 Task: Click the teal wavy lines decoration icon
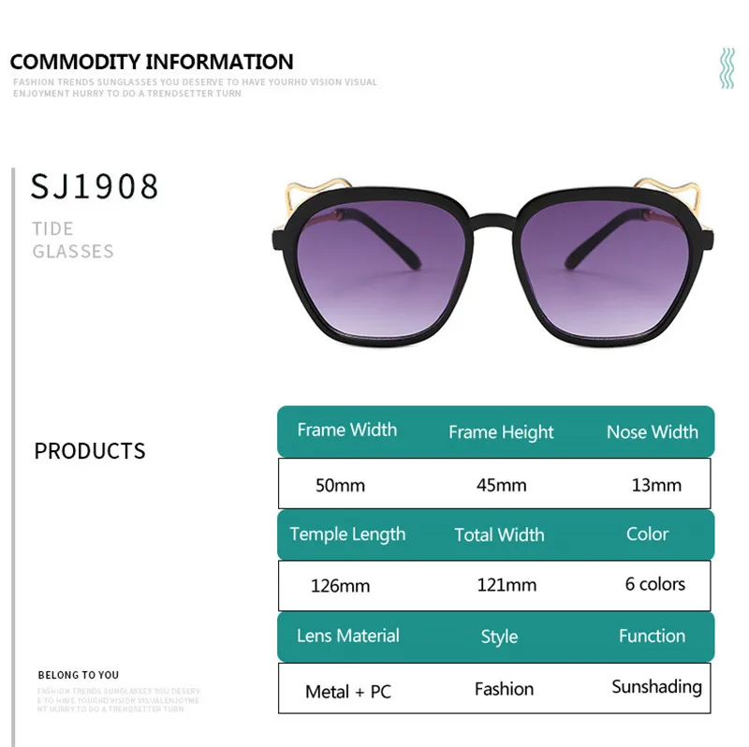(x=727, y=68)
